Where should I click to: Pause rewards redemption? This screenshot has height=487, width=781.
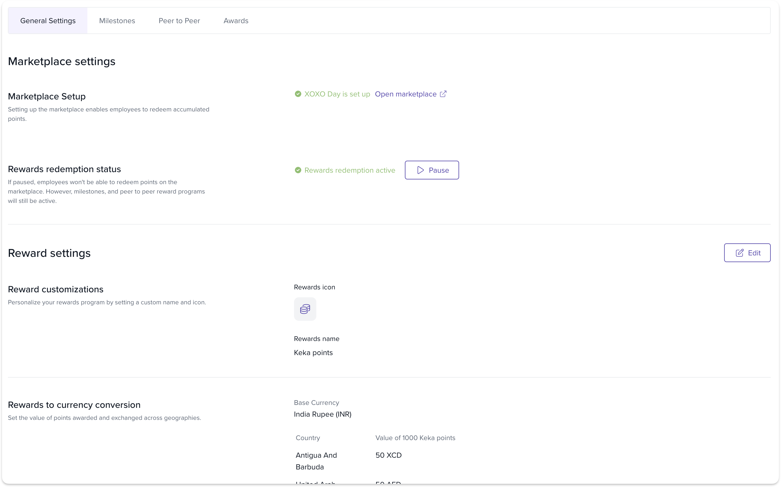pyautogui.click(x=432, y=170)
